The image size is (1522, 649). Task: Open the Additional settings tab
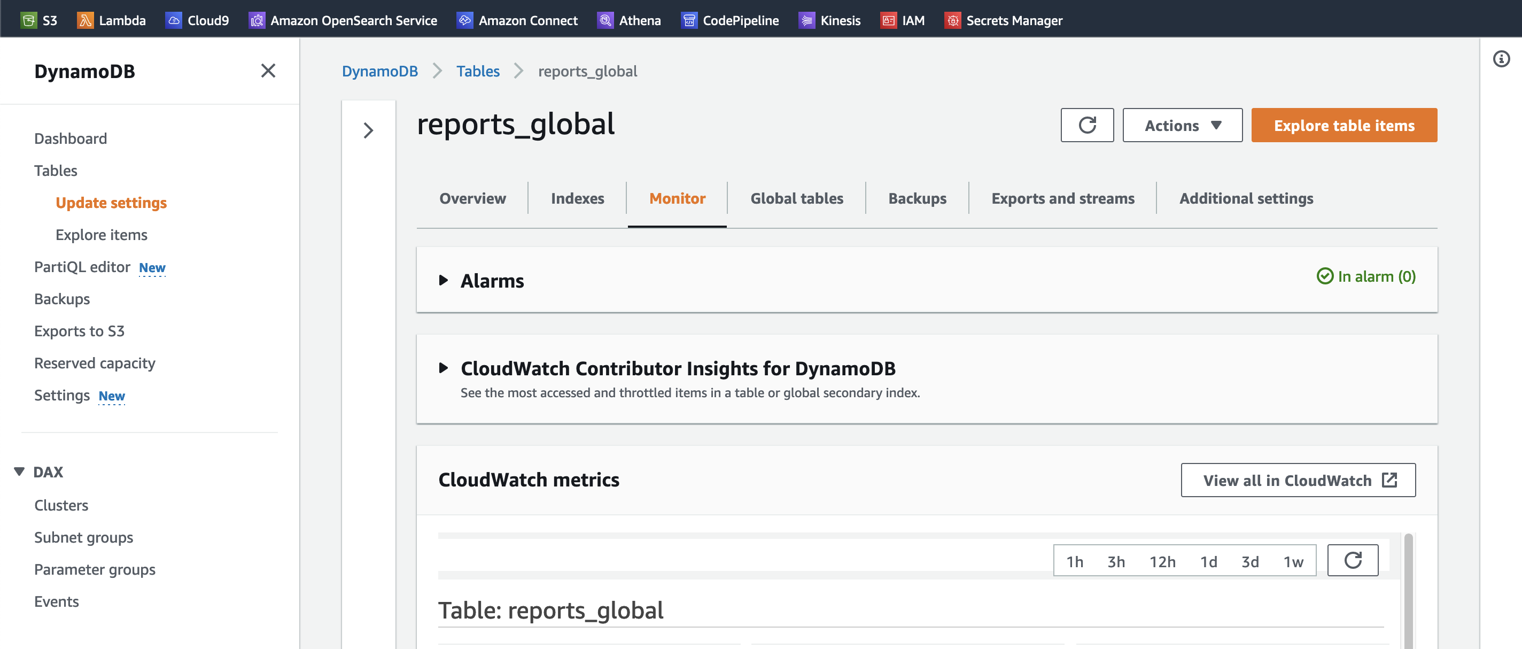pyautogui.click(x=1246, y=198)
